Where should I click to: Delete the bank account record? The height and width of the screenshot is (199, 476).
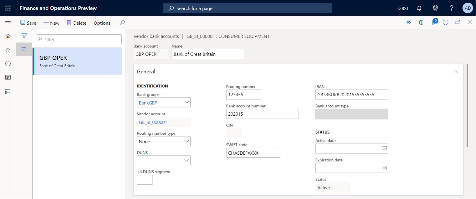(x=76, y=23)
